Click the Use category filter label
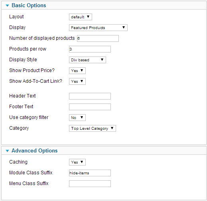 (29, 117)
